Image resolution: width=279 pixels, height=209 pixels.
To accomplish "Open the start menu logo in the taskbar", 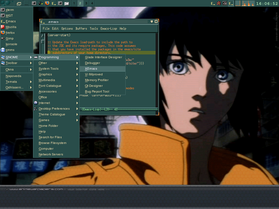I will click(7, 3).
